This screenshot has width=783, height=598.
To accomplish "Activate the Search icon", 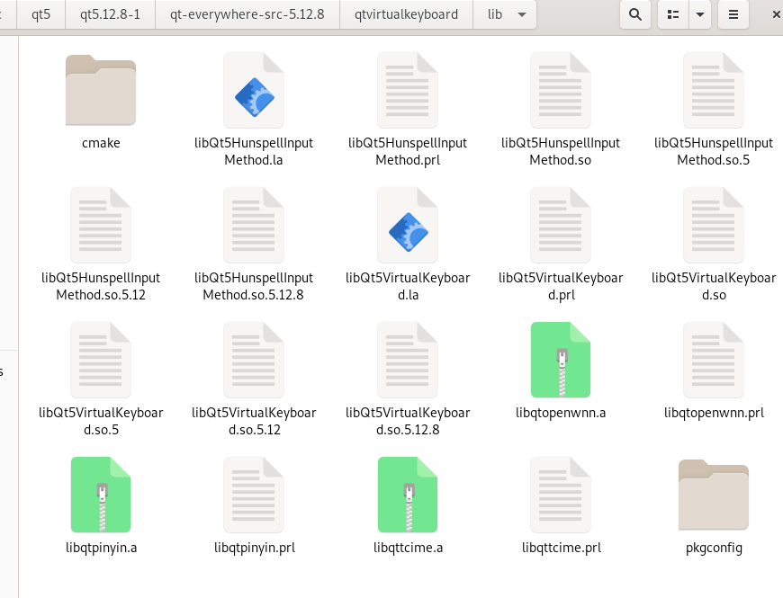I will (x=634, y=14).
